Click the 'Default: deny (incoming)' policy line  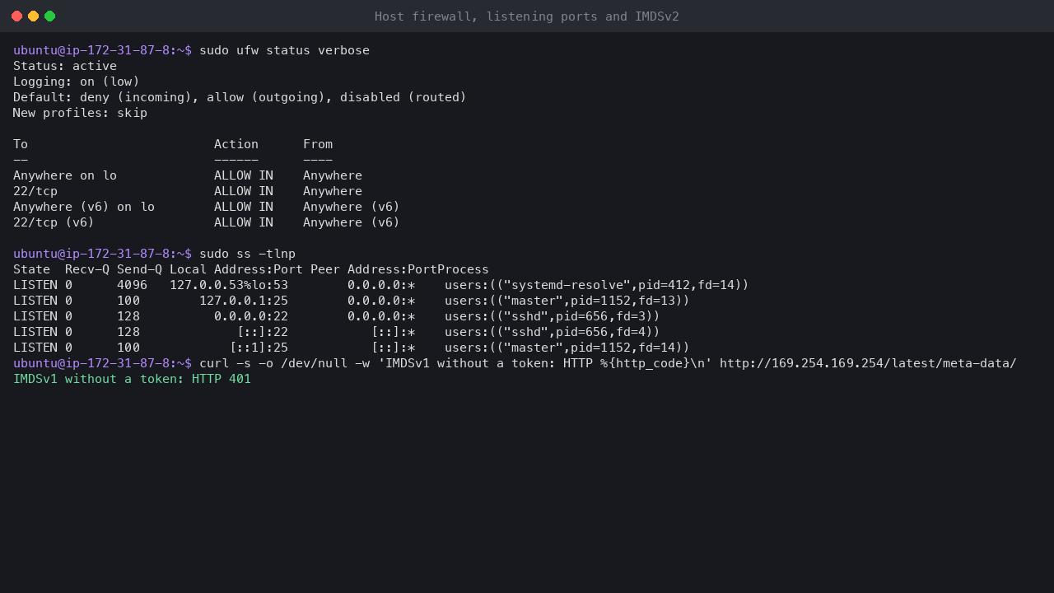point(240,97)
